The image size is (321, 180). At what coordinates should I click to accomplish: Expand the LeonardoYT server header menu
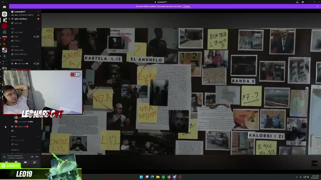pos(25,12)
